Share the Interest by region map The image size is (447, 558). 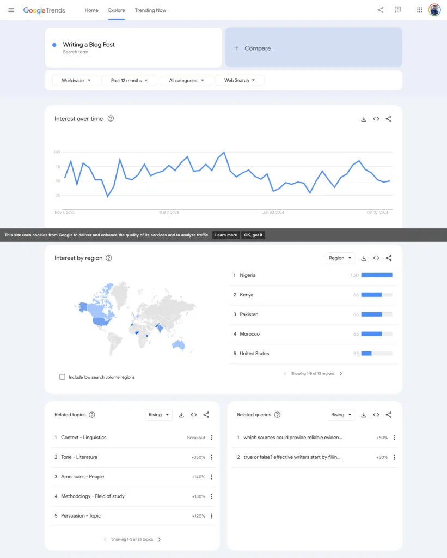pyautogui.click(x=389, y=258)
